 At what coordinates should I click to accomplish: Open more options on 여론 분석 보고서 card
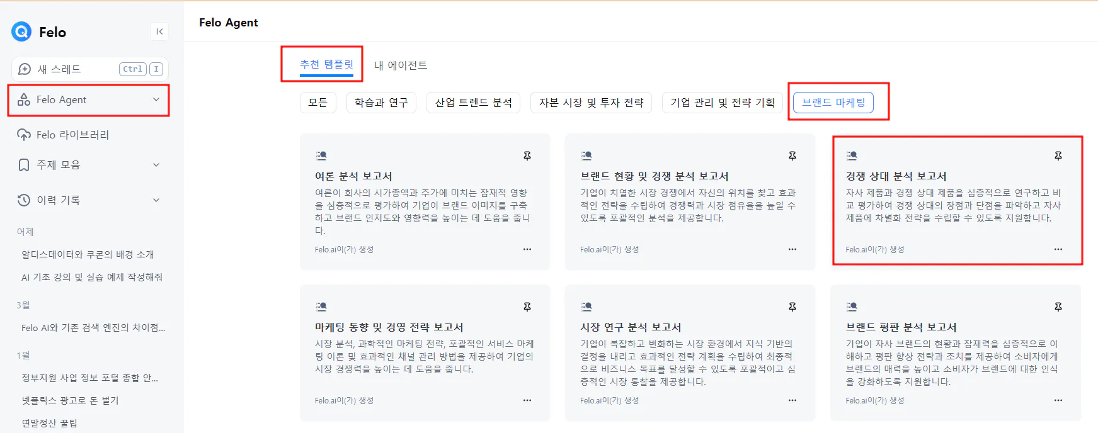pyautogui.click(x=527, y=249)
